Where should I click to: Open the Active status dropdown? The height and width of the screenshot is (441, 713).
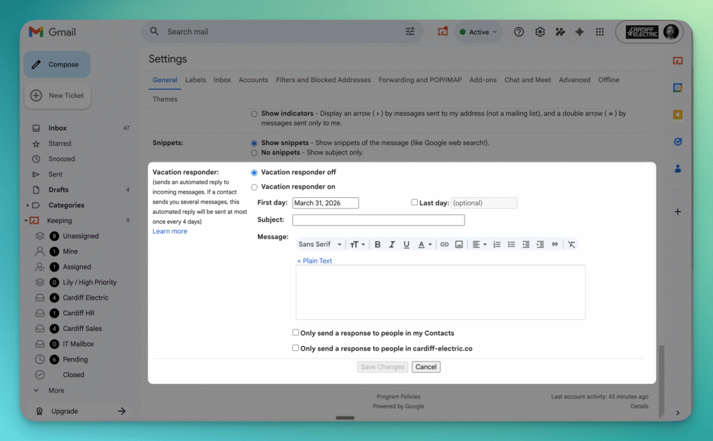[x=478, y=32]
